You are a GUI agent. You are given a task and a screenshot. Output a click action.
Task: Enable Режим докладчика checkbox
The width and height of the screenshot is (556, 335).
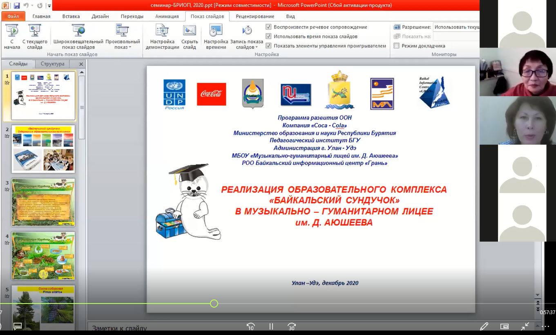(x=396, y=46)
